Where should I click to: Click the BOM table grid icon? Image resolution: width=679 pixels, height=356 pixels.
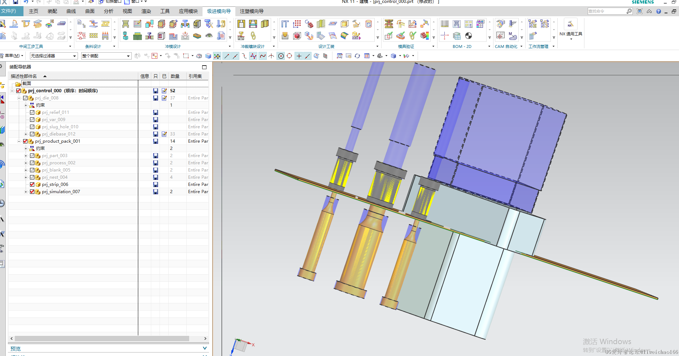[445, 24]
